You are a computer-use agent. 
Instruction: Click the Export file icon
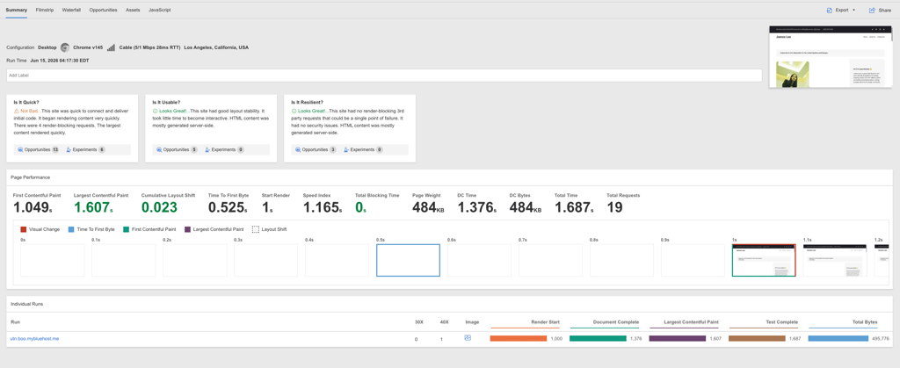pyautogui.click(x=829, y=10)
